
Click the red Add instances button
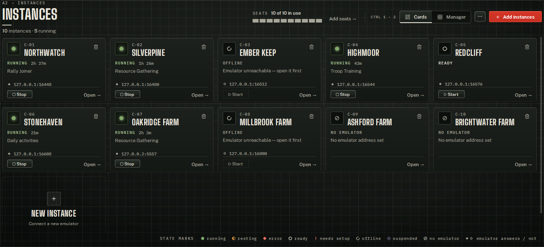click(x=515, y=17)
